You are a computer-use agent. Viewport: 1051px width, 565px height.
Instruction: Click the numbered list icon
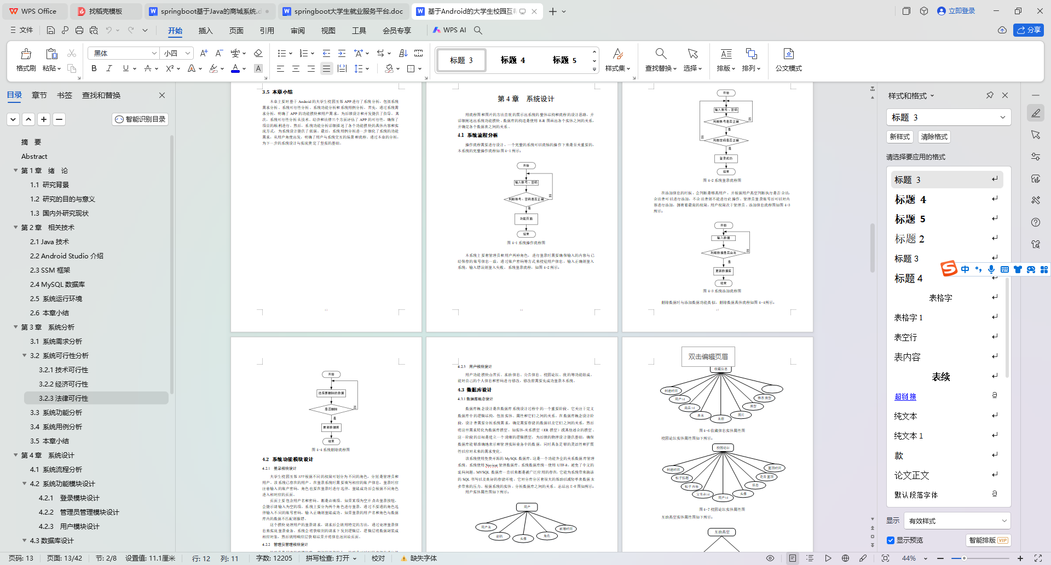point(304,53)
